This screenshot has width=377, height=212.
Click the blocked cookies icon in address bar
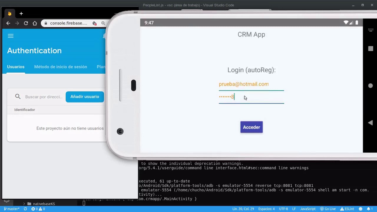pos(95,23)
